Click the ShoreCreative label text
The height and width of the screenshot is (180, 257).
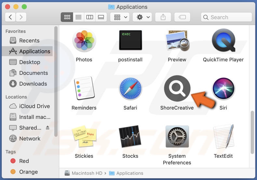[177, 108]
